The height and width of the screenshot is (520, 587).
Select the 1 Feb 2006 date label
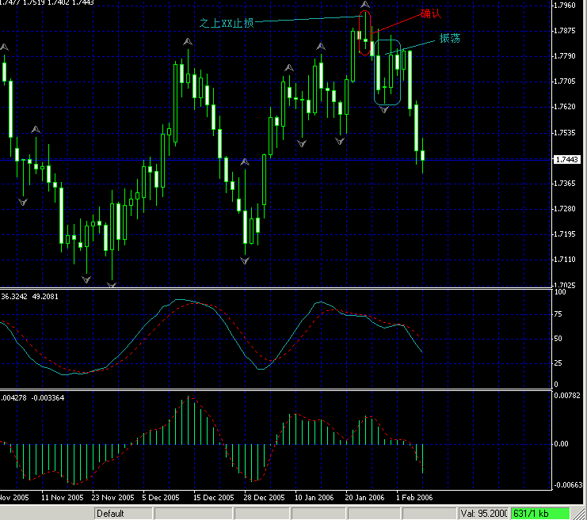tap(414, 498)
